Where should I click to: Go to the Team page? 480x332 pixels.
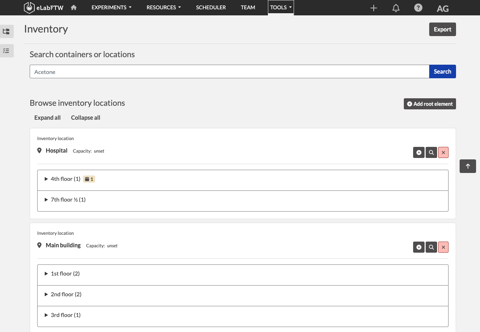click(x=248, y=8)
